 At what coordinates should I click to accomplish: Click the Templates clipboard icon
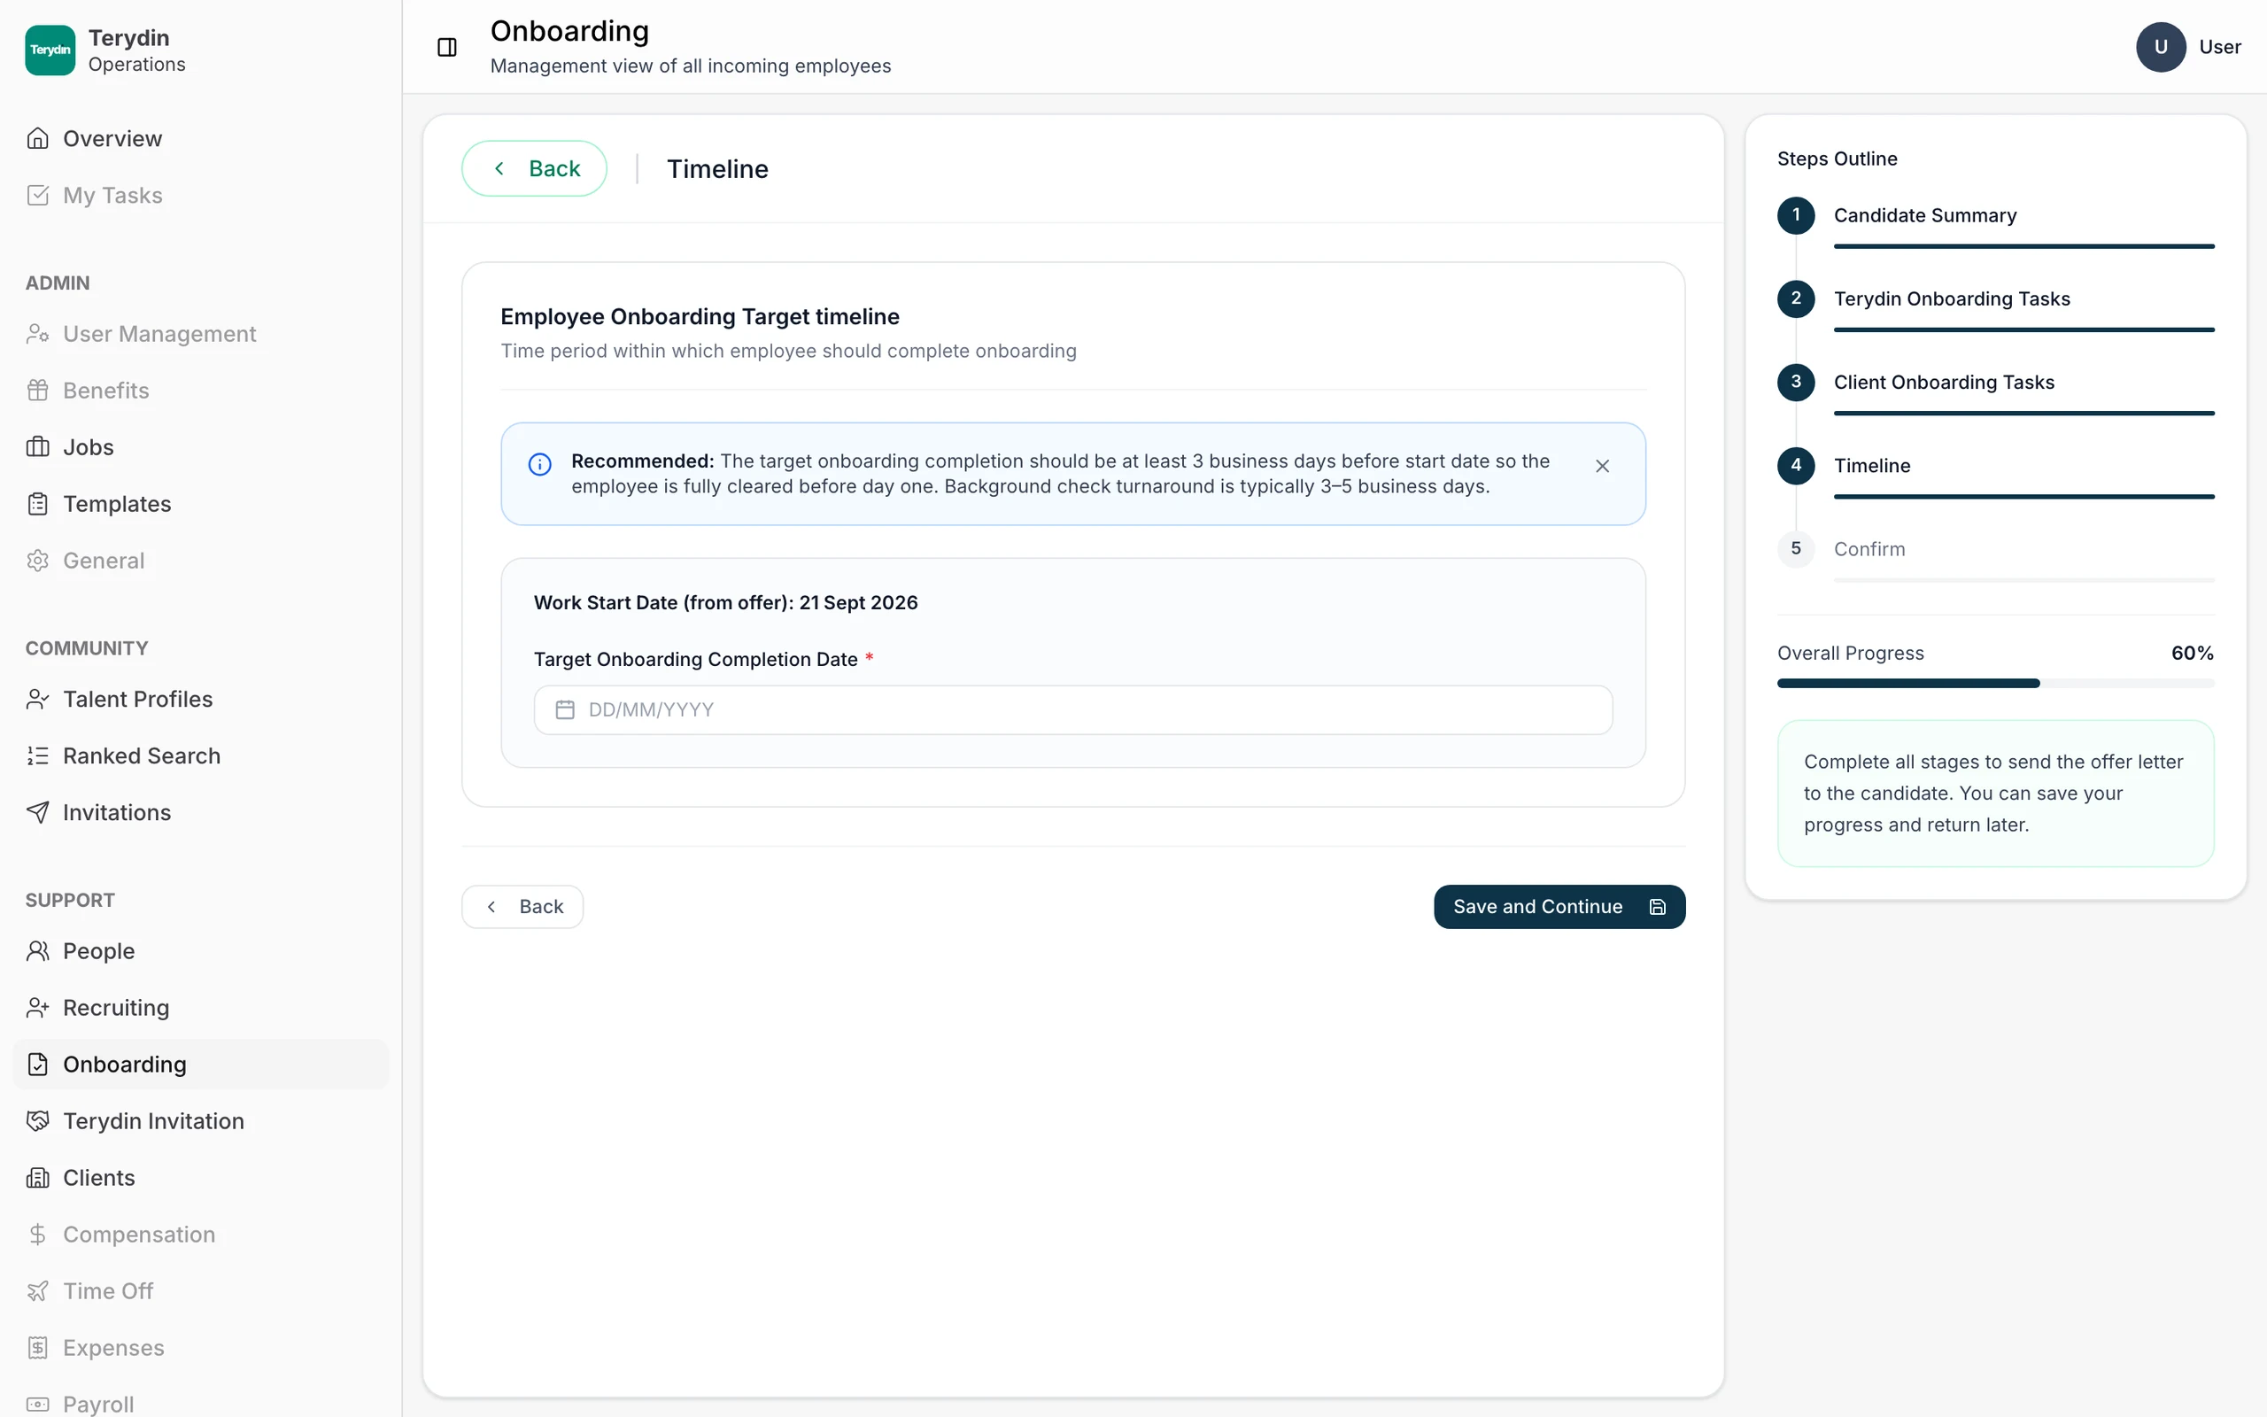point(37,503)
